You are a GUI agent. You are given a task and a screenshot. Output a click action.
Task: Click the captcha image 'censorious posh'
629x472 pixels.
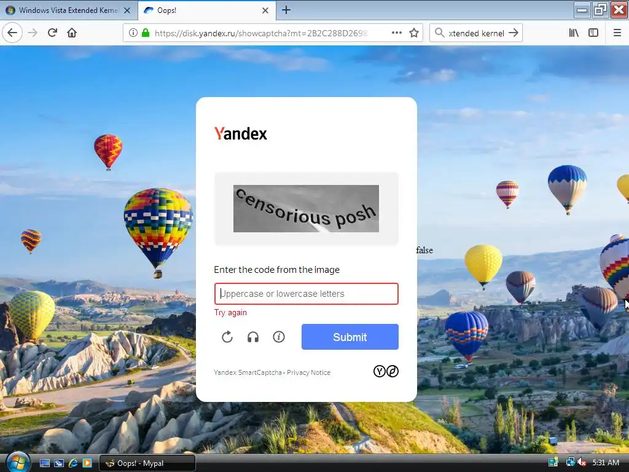coord(306,209)
